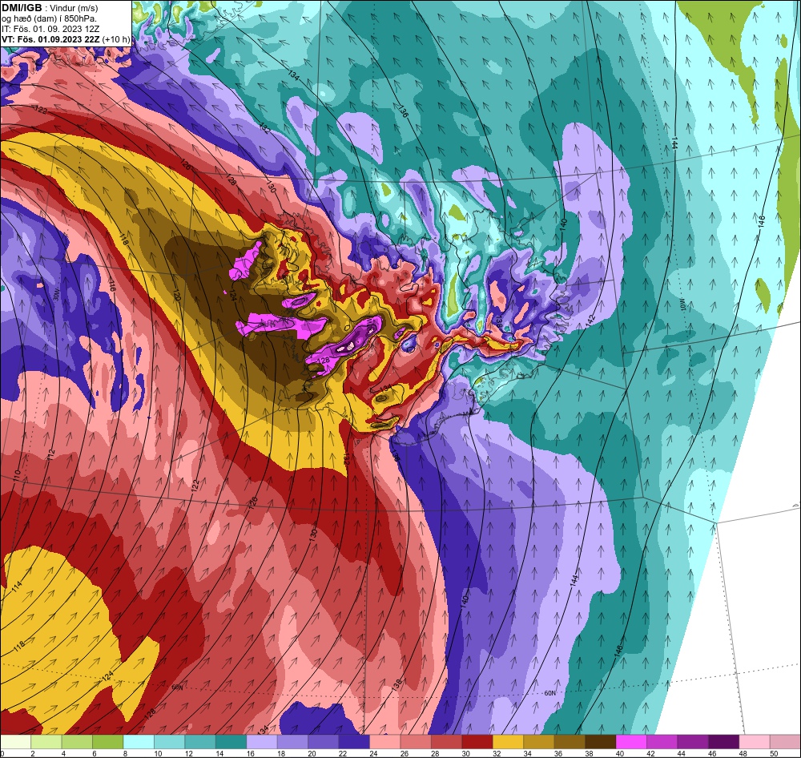
Task: Click the '142' height contour label
Action: click(x=591, y=320)
